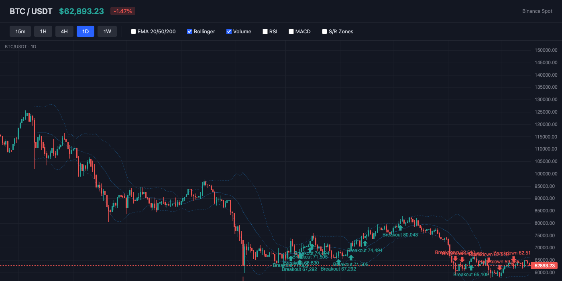Select the 1H timeframe
Image resolution: width=562 pixels, height=281 pixels.
[43, 31]
